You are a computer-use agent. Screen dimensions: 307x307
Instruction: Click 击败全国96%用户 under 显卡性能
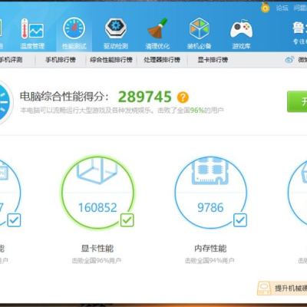[97, 261]
